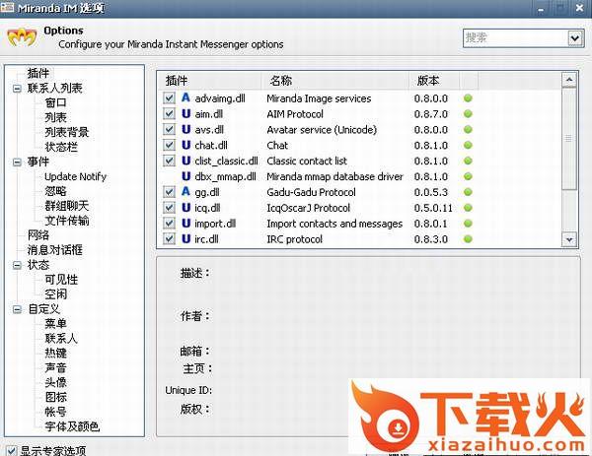Select 可见性 under 状态
The width and height of the screenshot is (592, 456).
click(61, 280)
